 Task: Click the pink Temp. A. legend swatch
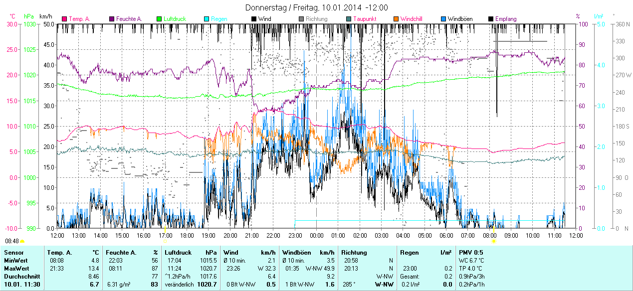coord(64,19)
